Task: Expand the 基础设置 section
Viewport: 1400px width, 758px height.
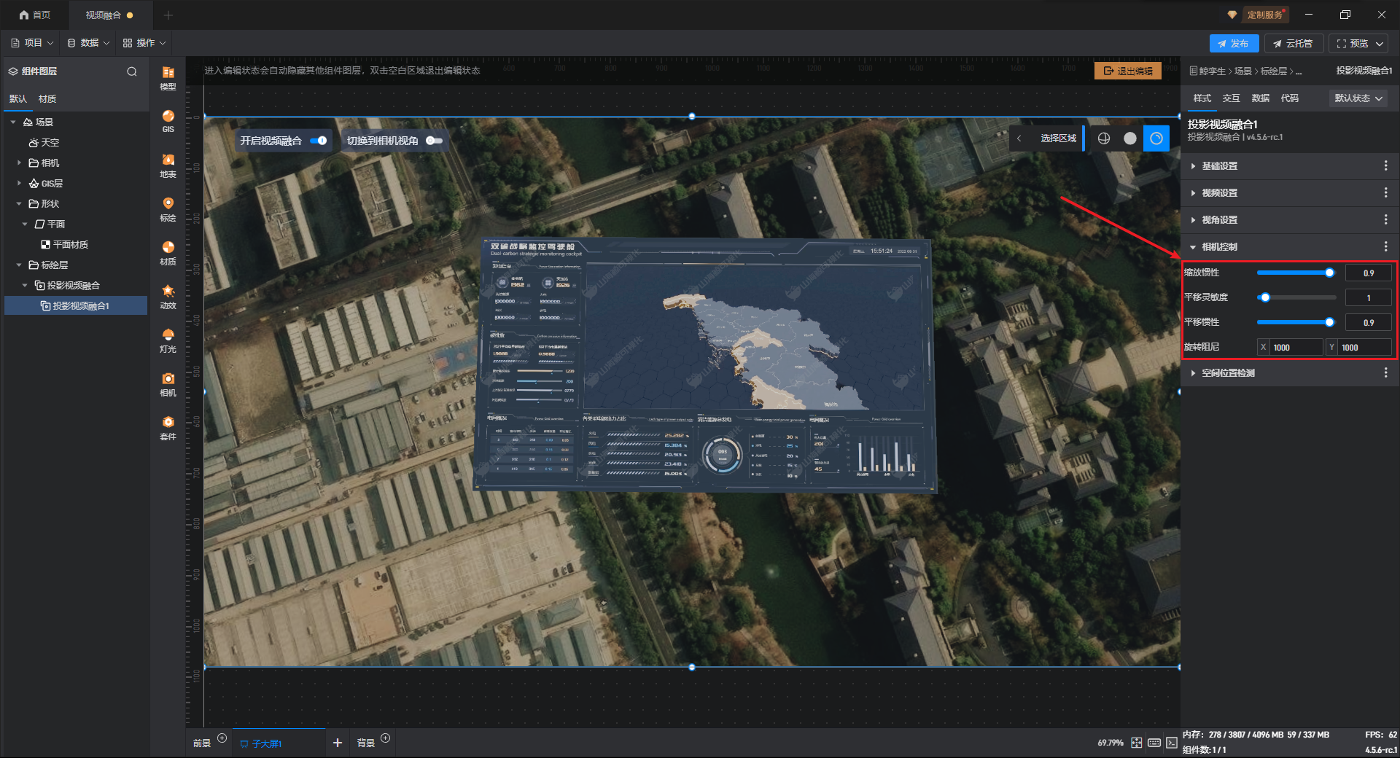Action: pyautogui.click(x=1219, y=166)
